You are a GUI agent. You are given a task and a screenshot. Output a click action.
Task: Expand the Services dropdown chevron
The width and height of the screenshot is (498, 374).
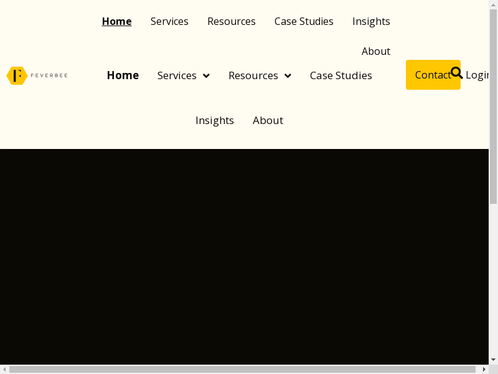pyautogui.click(x=206, y=76)
